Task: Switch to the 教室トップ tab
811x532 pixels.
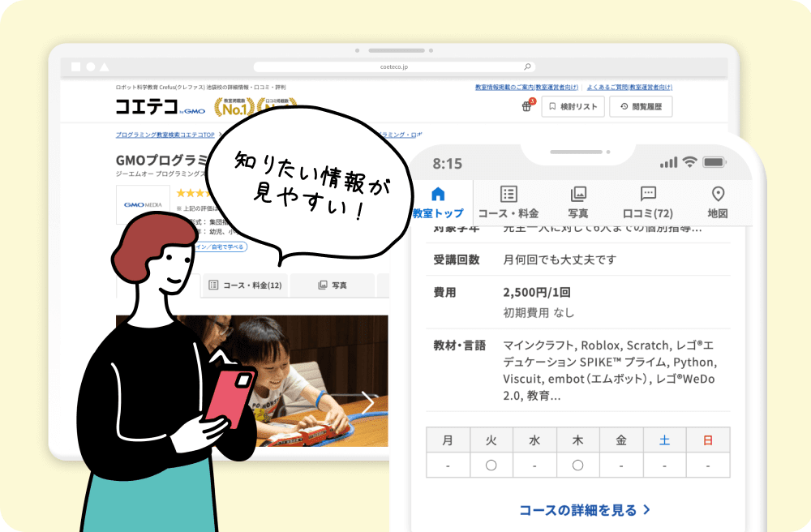Action: [439, 199]
